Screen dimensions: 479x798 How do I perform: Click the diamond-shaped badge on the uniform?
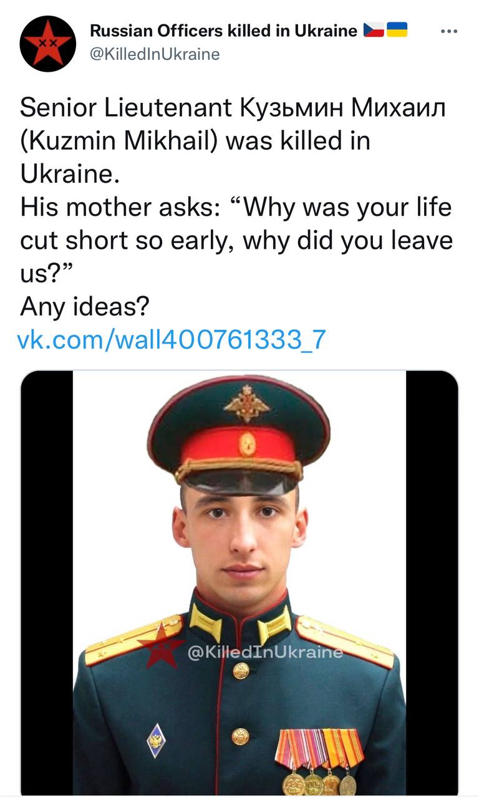(x=156, y=740)
